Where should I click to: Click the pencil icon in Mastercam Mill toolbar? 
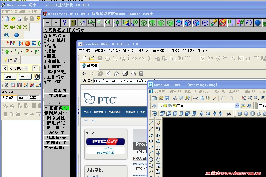pos(214,23)
